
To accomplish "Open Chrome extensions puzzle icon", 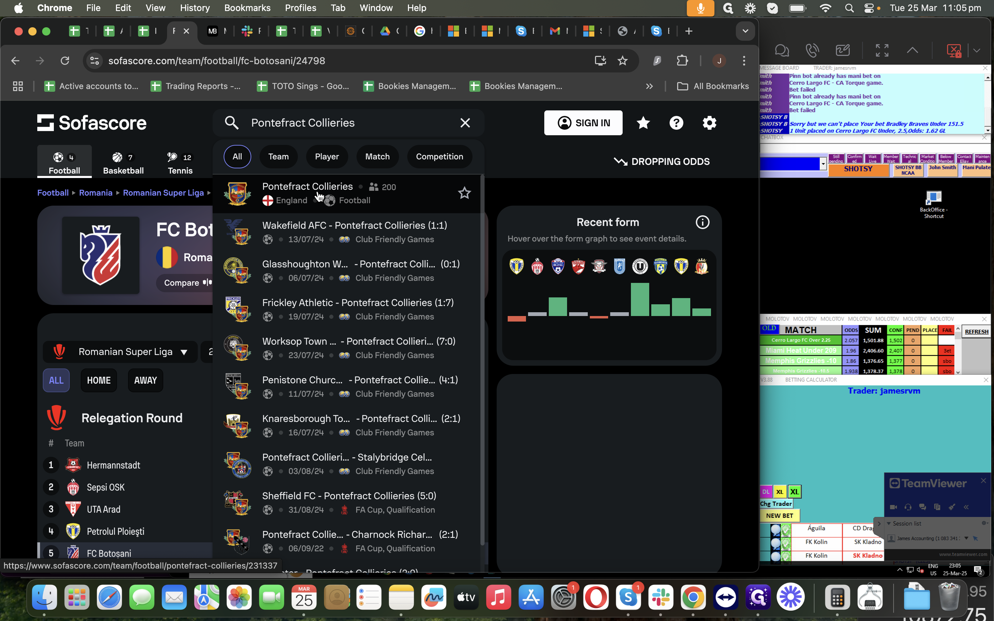I will coord(682,61).
